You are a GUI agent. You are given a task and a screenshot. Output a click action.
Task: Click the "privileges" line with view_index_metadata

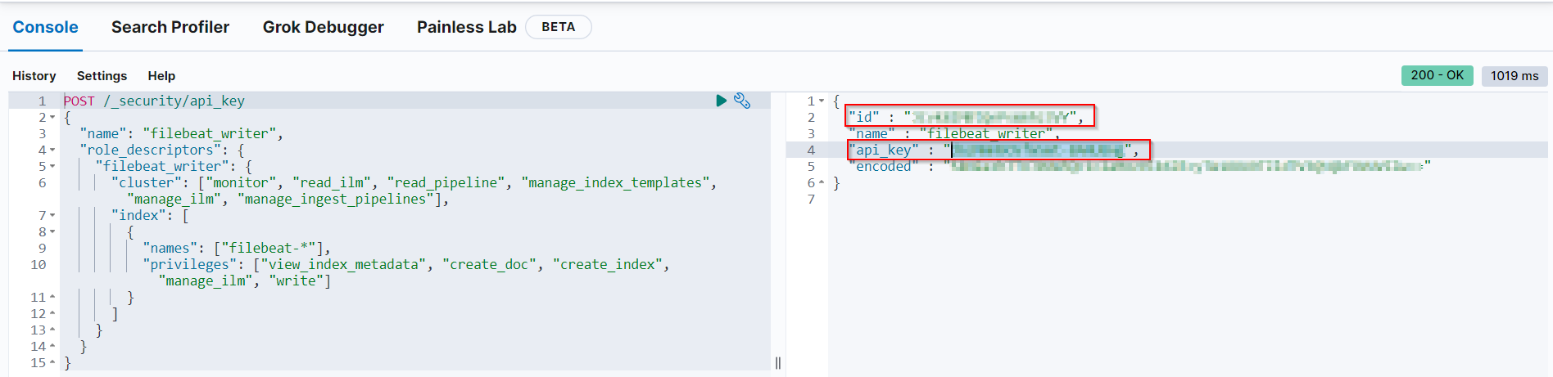point(406,264)
